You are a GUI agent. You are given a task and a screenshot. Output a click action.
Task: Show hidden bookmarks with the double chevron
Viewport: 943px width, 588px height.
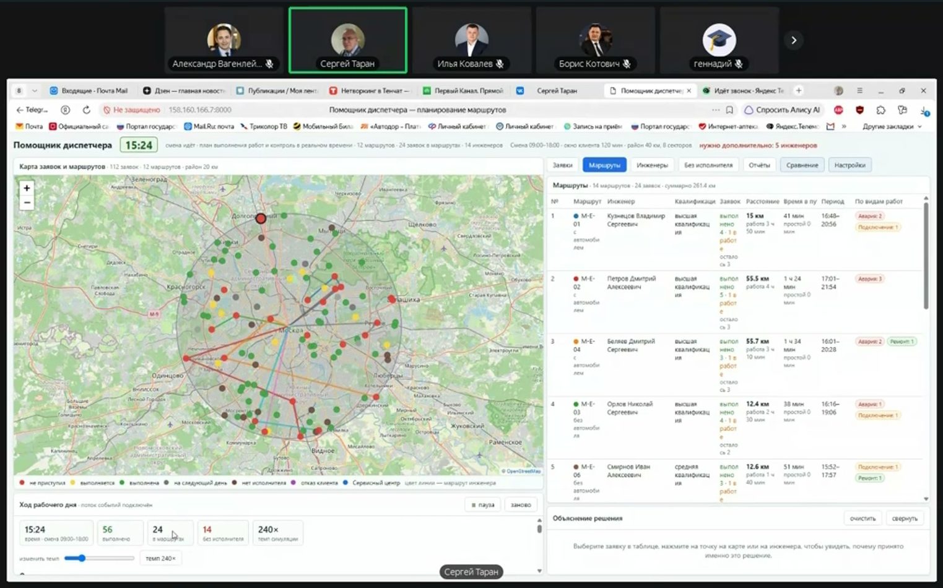tap(844, 126)
